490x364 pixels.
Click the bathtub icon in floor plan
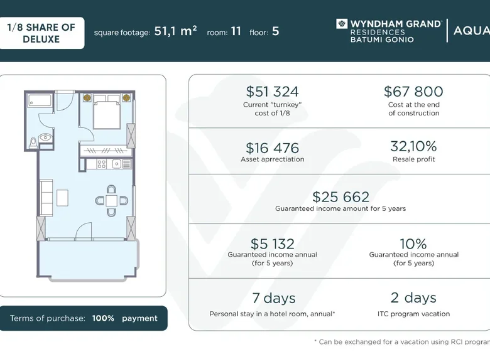point(40,101)
